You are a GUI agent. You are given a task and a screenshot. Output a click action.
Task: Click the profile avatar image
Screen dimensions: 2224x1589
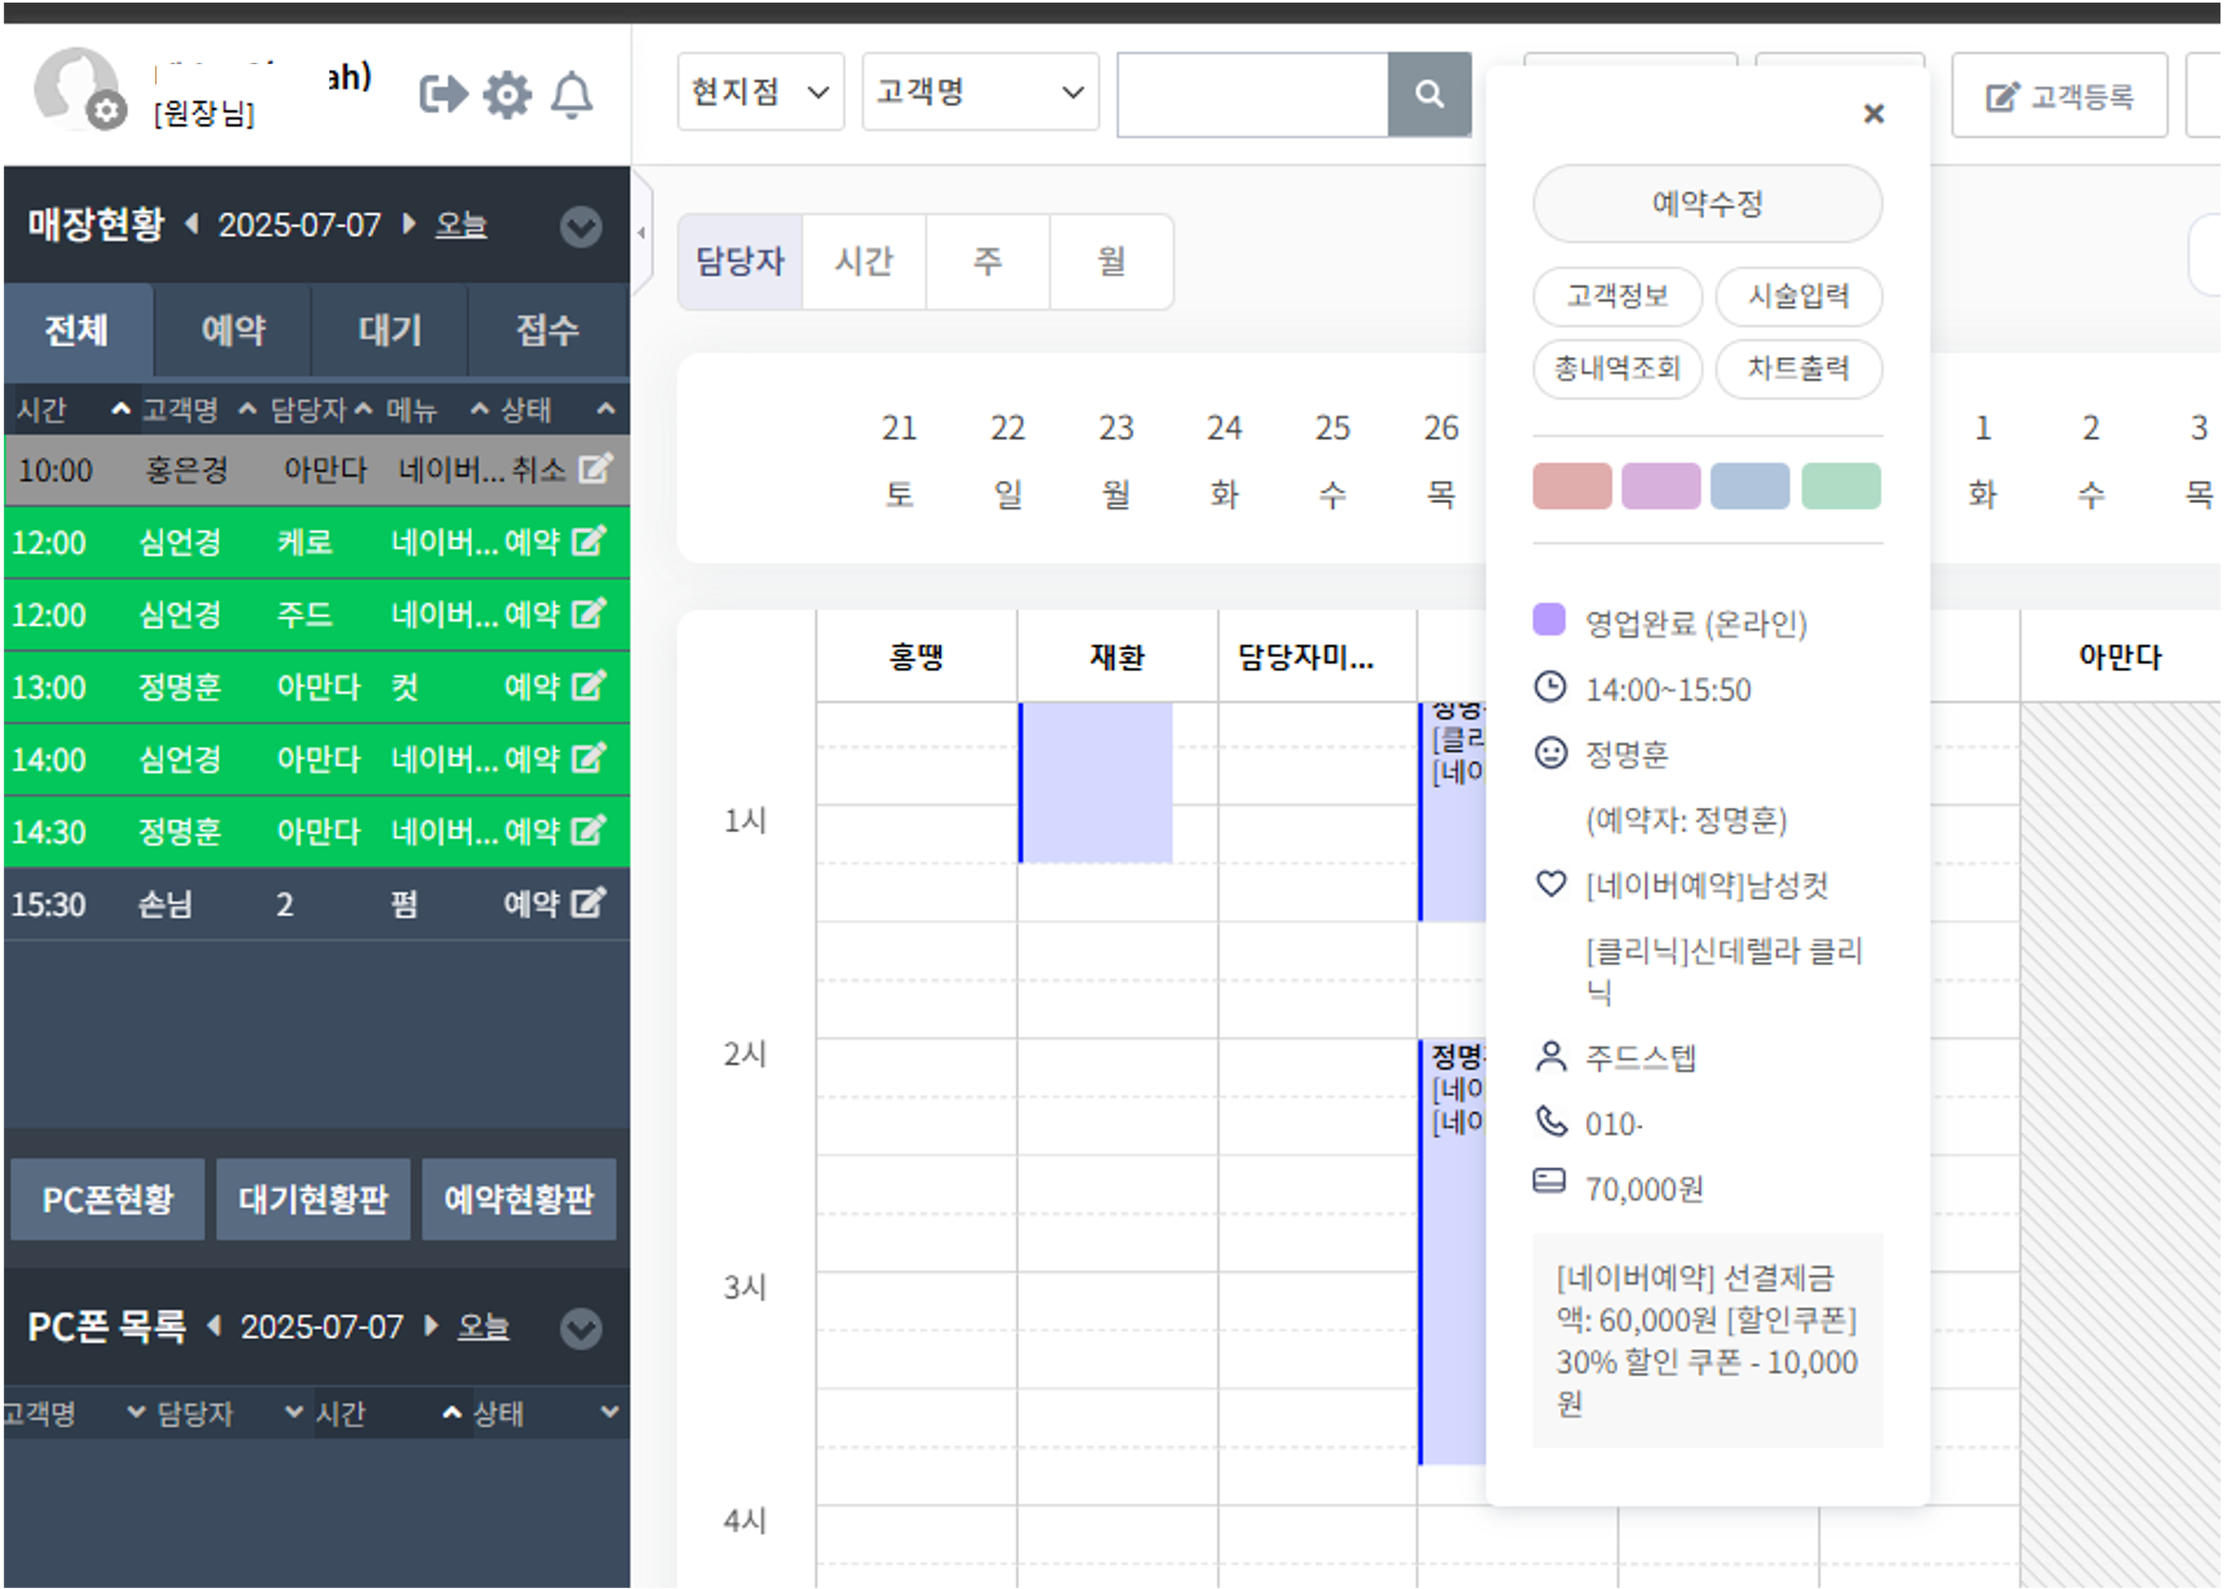pyautogui.click(x=76, y=88)
